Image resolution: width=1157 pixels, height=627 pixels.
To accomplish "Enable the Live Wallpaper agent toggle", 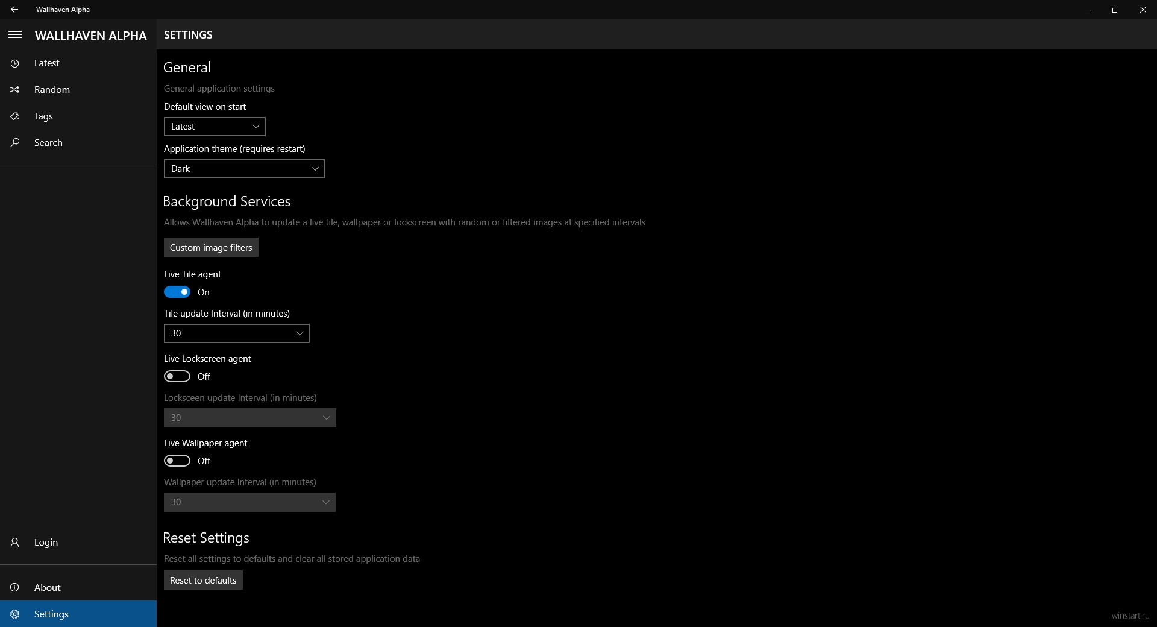I will (x=177, y=461).
